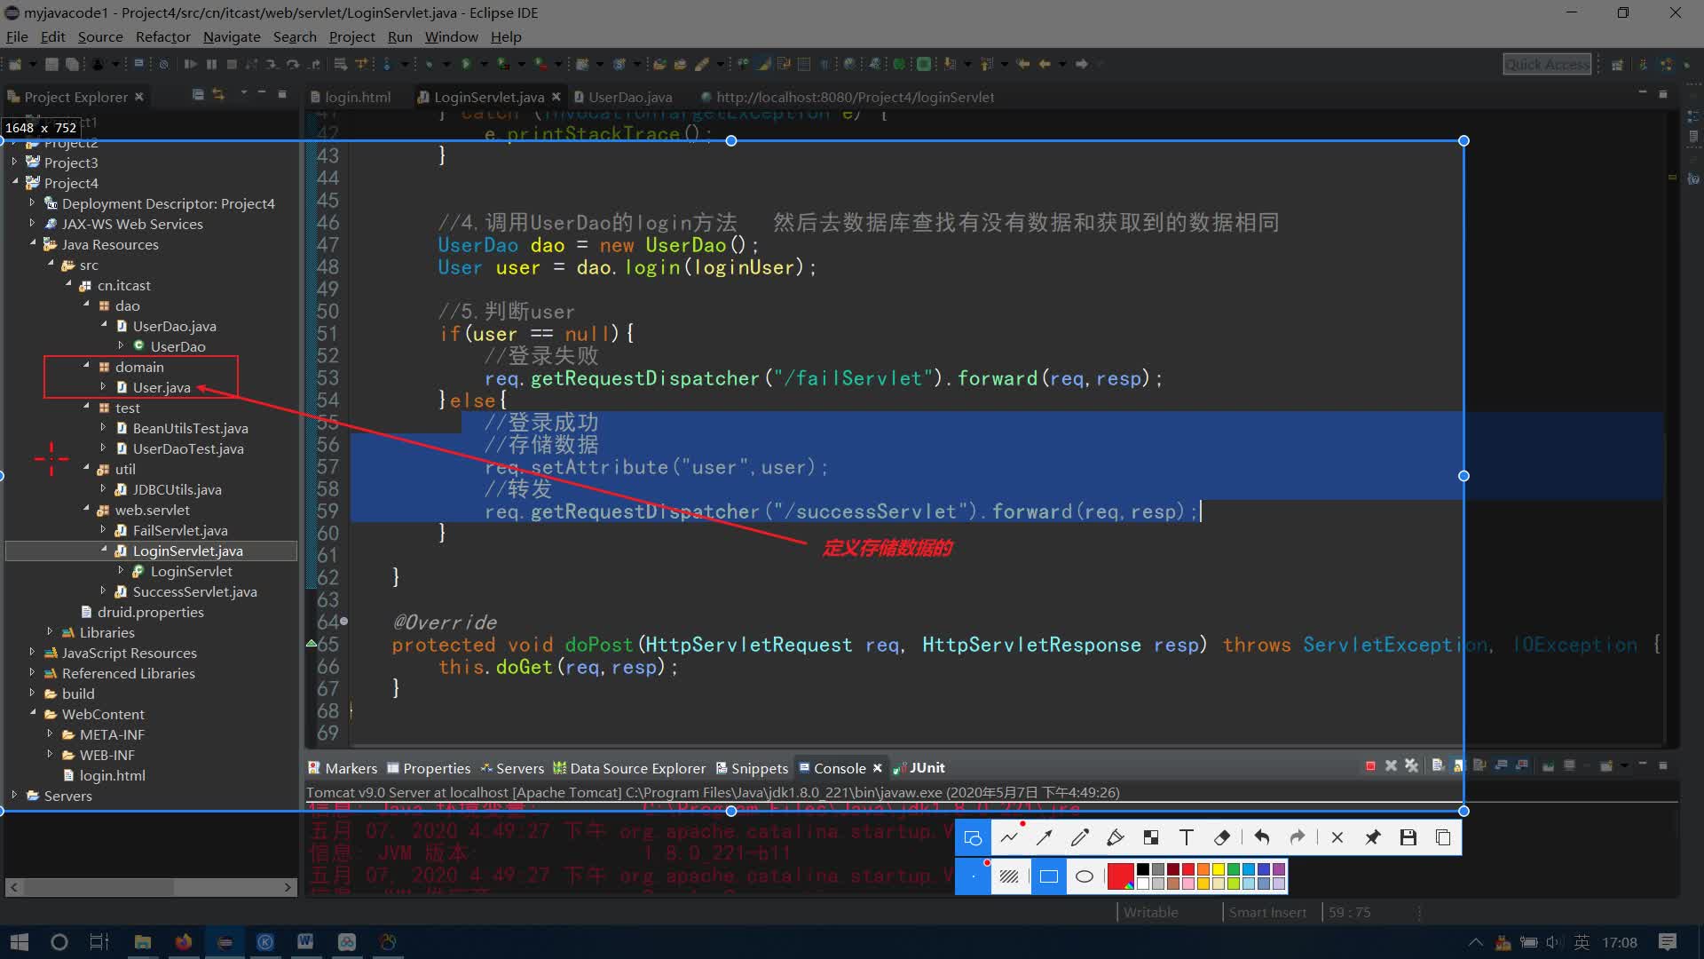Switch to the login.html editor tab

[x=351, y=97]
